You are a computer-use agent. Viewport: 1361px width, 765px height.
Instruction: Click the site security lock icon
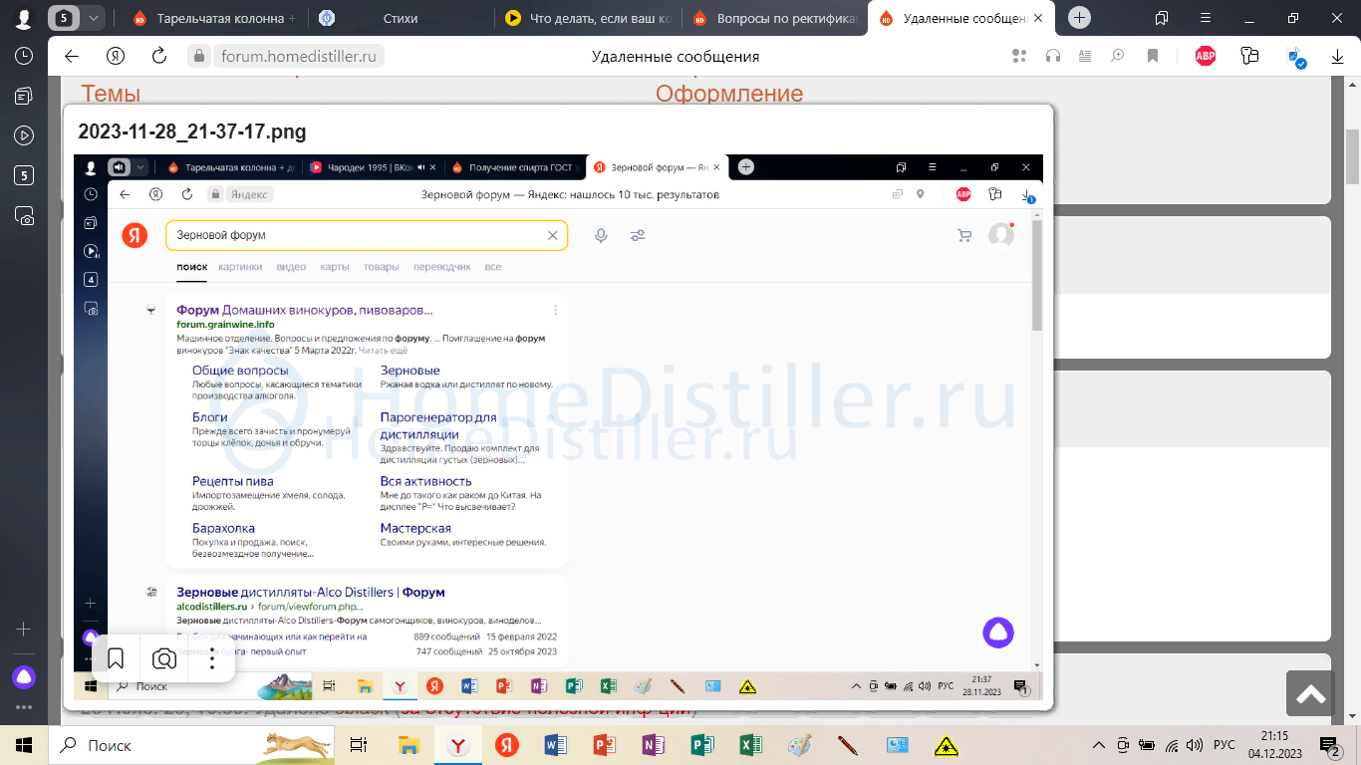(x=199, y=57)
